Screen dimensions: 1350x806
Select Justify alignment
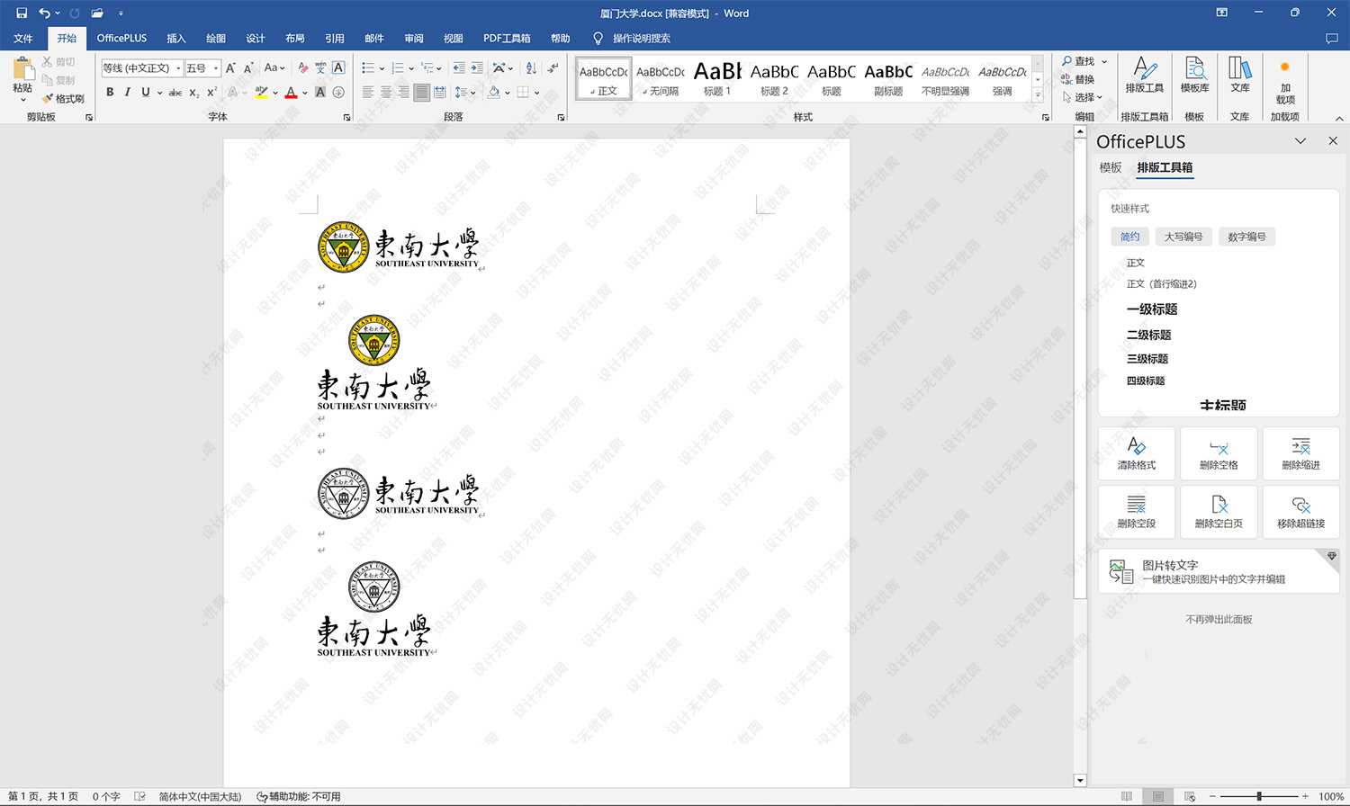tap(421, 92)
